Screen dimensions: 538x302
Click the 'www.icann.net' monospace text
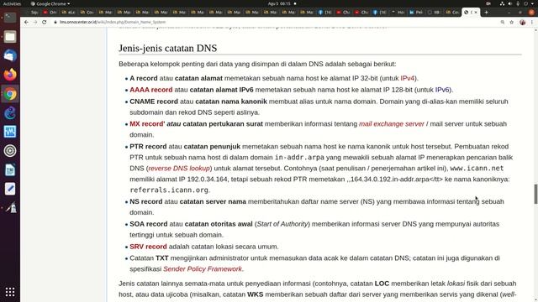(x=477, y=168)
